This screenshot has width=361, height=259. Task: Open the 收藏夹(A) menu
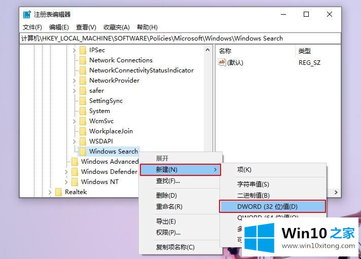point(117,27)
